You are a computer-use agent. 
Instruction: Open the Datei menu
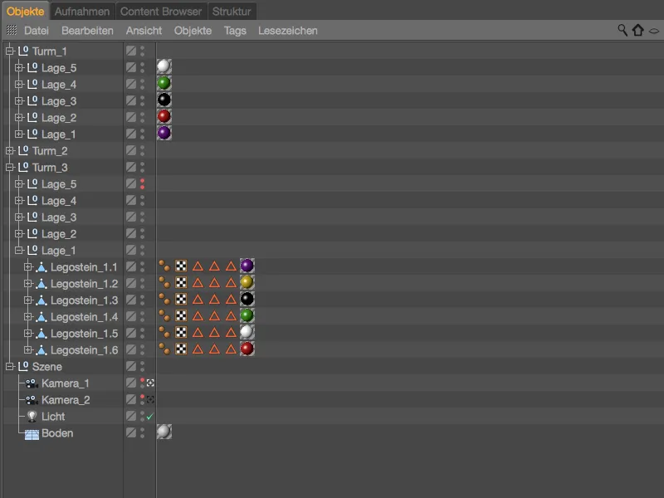click(37, 31)
